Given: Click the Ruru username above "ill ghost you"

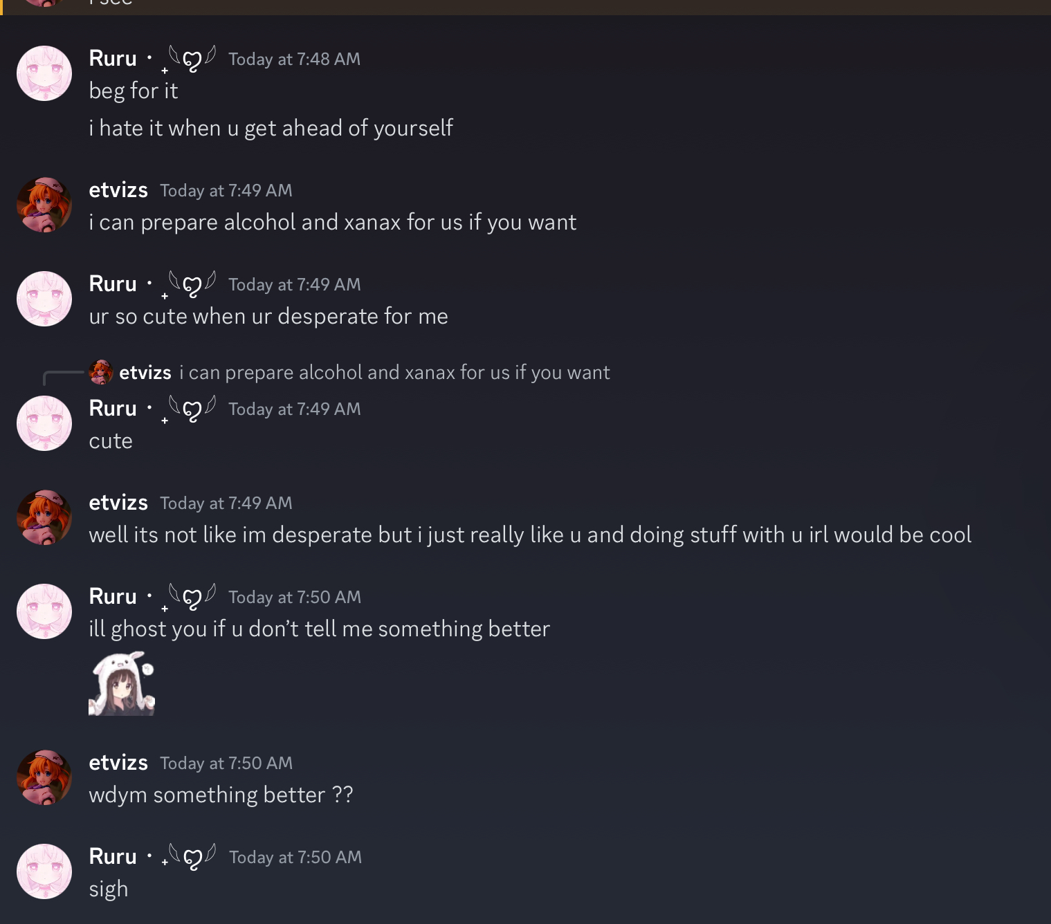Looking at the screenshot, I should 113,597.
